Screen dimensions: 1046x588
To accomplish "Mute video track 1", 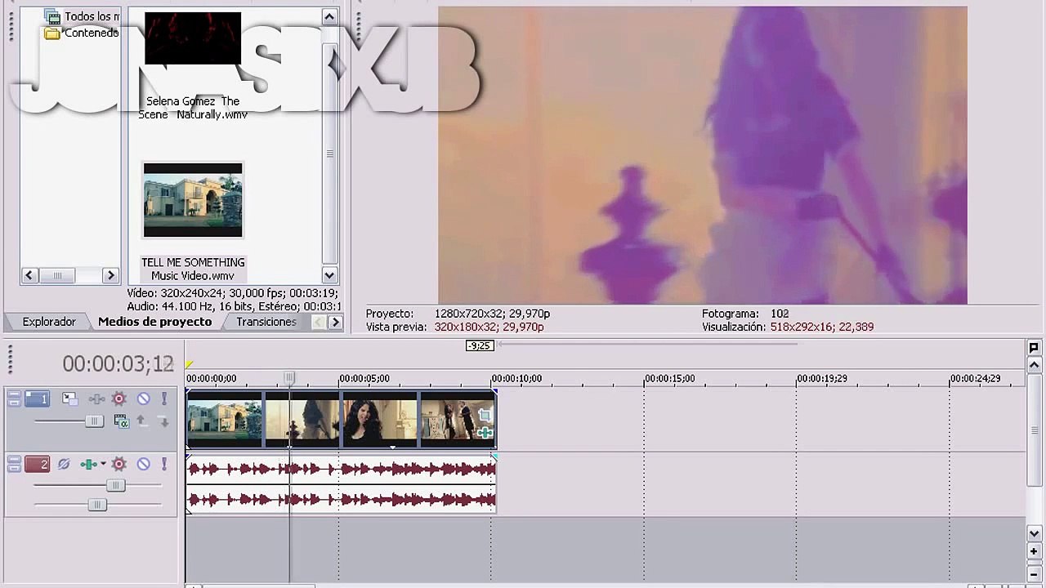I will [x=143, y=399].
